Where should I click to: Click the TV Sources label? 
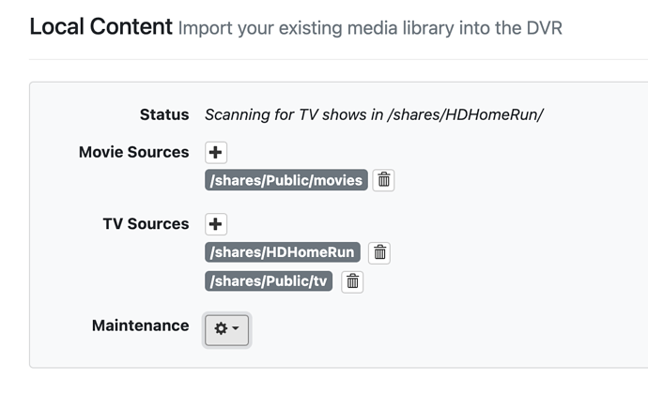[146, 224]
